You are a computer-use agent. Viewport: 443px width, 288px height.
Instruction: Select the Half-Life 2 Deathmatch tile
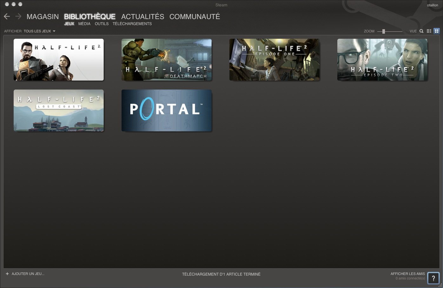click(x=167, y=60)
